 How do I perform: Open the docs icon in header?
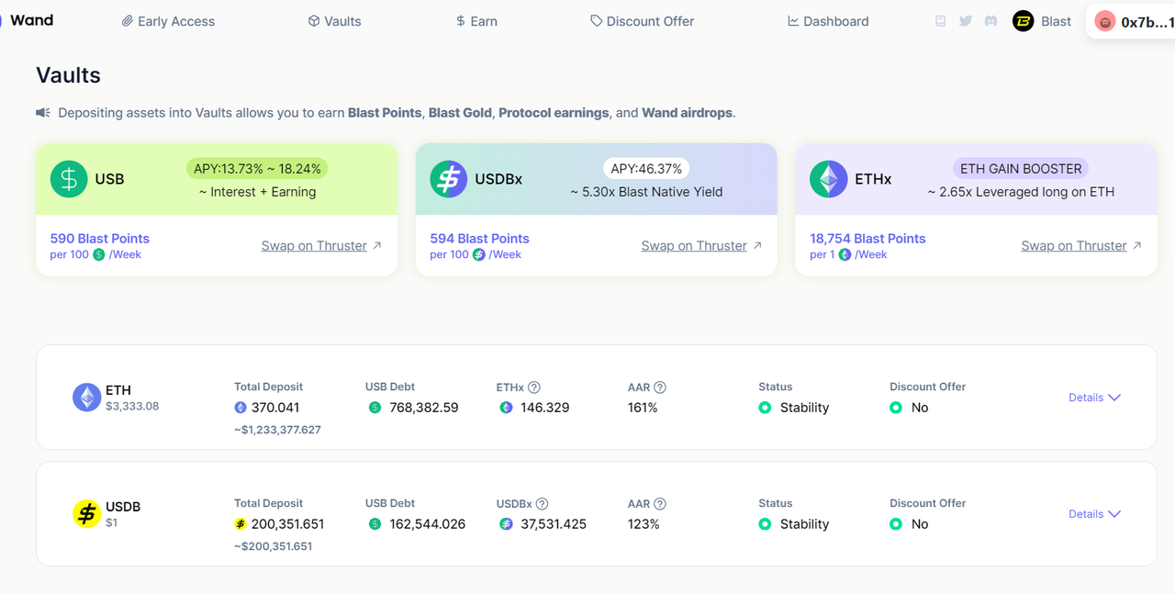[940, 21]
